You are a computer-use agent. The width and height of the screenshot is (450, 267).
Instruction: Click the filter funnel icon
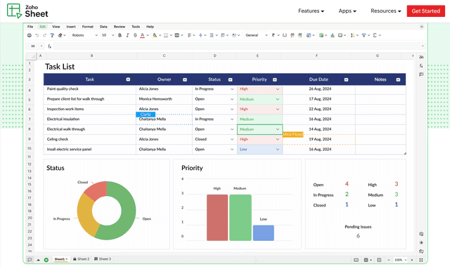click(364, 35)
